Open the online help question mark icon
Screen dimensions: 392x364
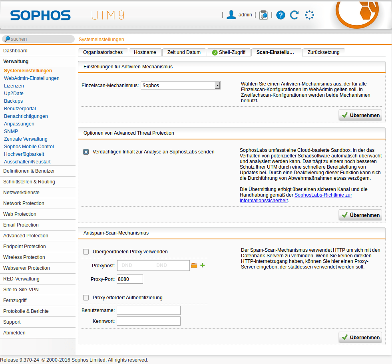(281, 15)
